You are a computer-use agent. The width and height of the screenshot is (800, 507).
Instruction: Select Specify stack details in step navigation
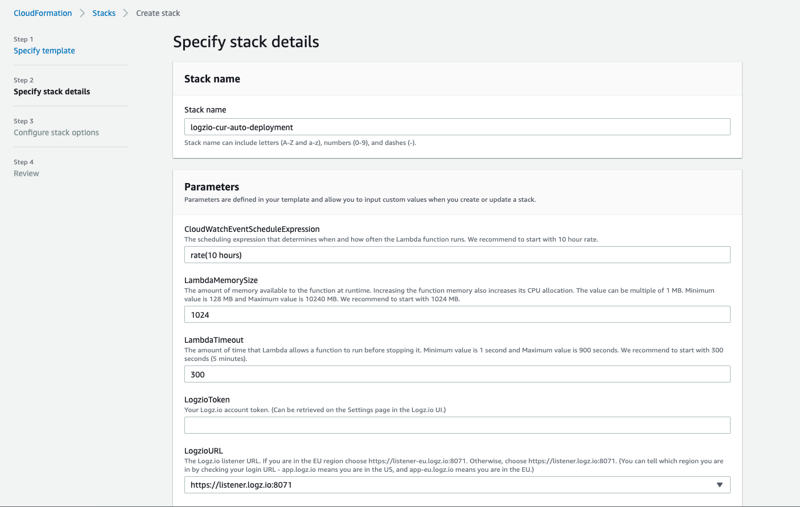[52, 92]
